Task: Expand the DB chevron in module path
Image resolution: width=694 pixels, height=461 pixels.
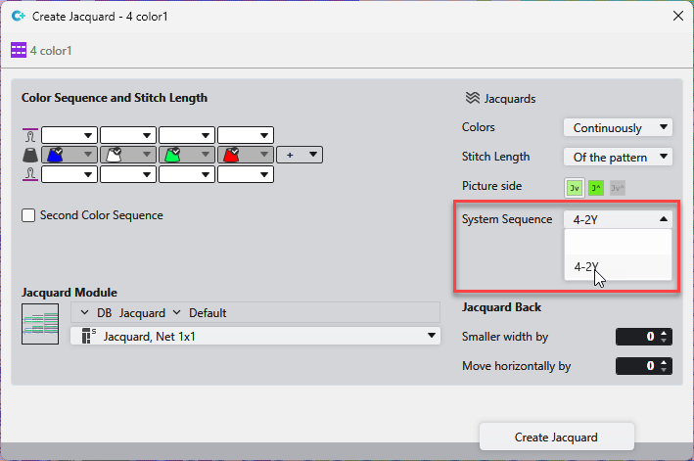Action: [85, 313]
